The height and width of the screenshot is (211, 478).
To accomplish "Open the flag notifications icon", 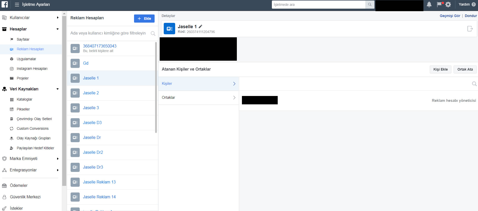I will tap(439, 4).
